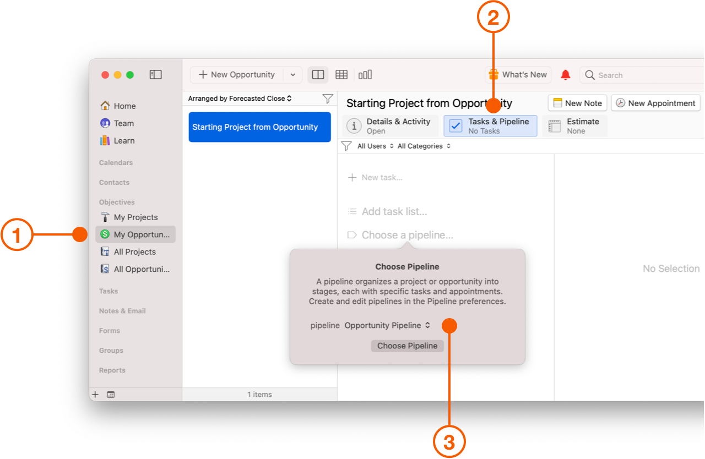Switch to table grid view

pyautogui.click(x=341, y=75)
